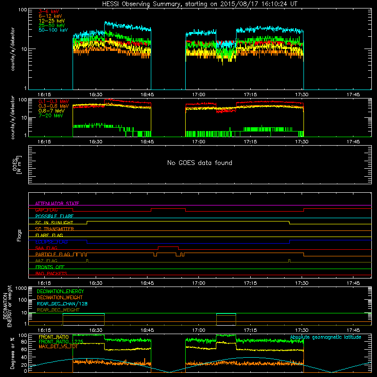Click the 17:00 tick under top plot
Image resolution: width=377 pixels, height=377 pixels.
click(x=199, y=95)
